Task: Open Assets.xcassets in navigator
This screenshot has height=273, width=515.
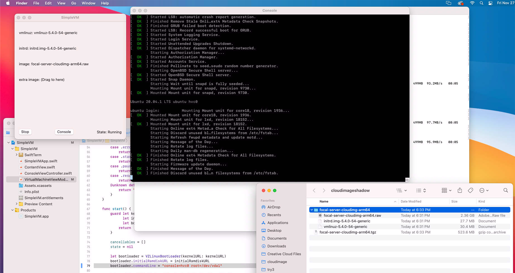Action: click(38, 186)
